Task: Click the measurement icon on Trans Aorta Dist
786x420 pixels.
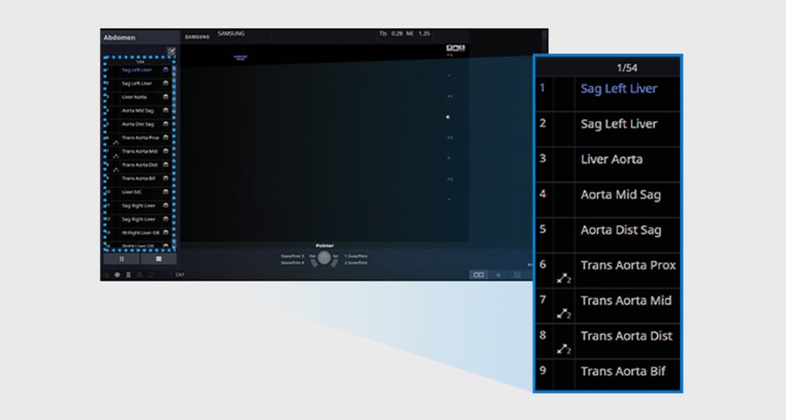Action: pyautogui.click(x=564, y=349)
